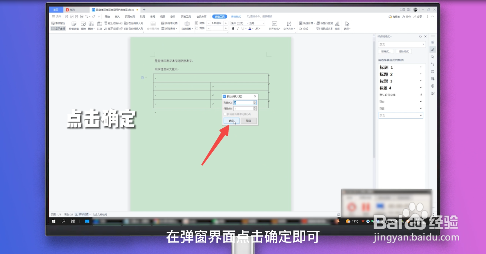The height and width of the screenshot is (254, 486).
Task: Click the 拆分单元格 ribbon button
Action: click(169, 23)
